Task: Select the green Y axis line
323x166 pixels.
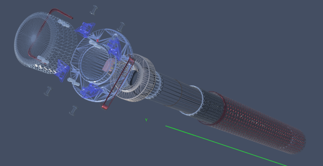Action: 226,146
